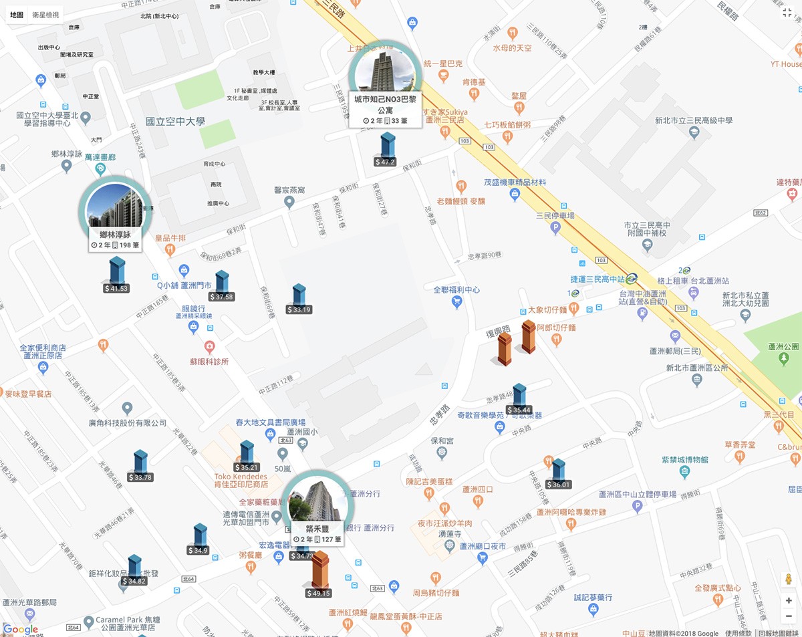
Task: Select the building marker priced $33.78
Action: [140, 466]
